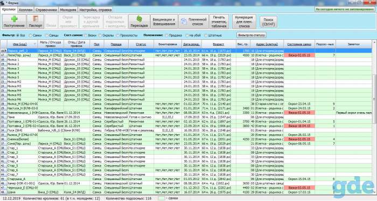Select the Паня row name cell
This screenshot has width=377, height=201.
[22, 117]
